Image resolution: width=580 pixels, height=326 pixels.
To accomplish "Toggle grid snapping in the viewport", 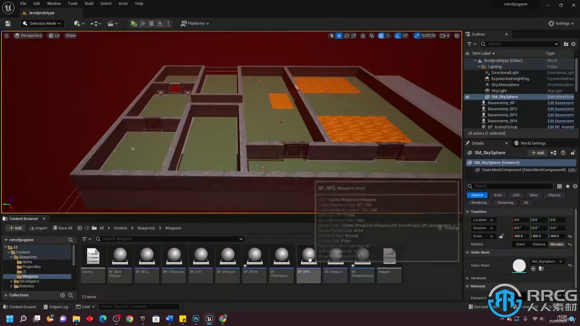I will click(x=381, y=35).
